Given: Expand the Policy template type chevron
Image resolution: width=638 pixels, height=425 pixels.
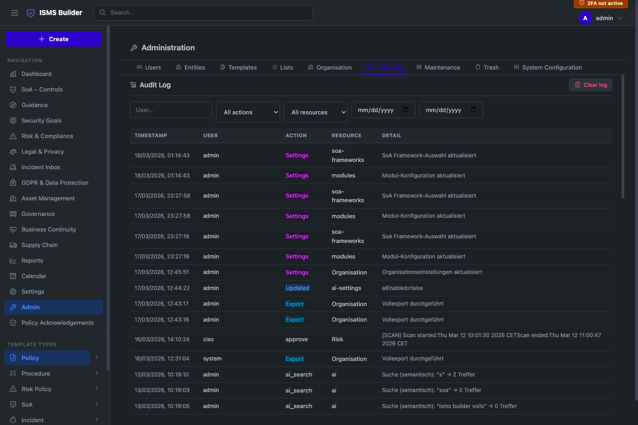Looking at the screenshot, I should pyautogui.click(x=97, y=357).
